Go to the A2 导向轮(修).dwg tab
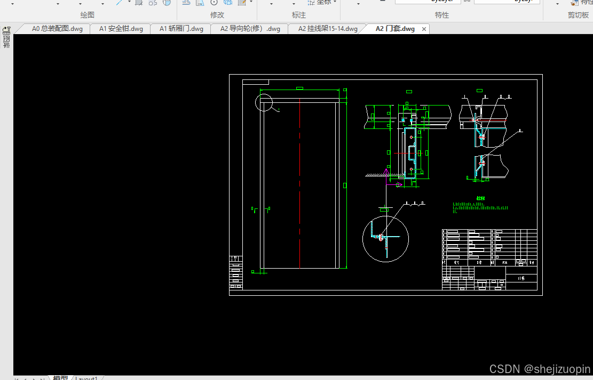This screenshot has height=380, width=593. click(x=250, y=29)
